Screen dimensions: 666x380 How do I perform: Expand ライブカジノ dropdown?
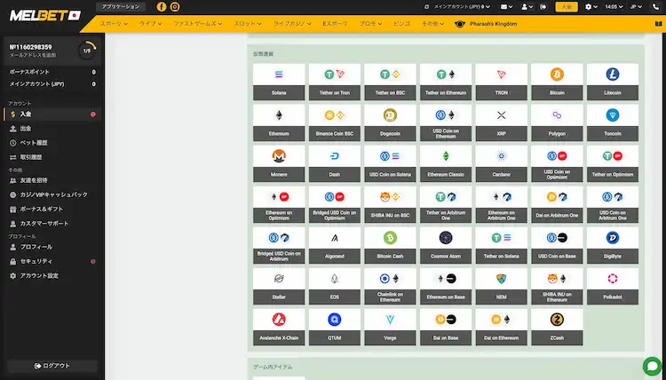click(x=292, y=24)
